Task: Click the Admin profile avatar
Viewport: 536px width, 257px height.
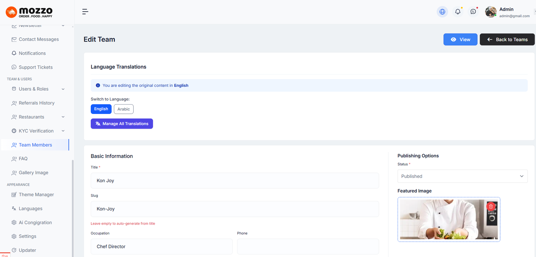Action: (491, 12)
